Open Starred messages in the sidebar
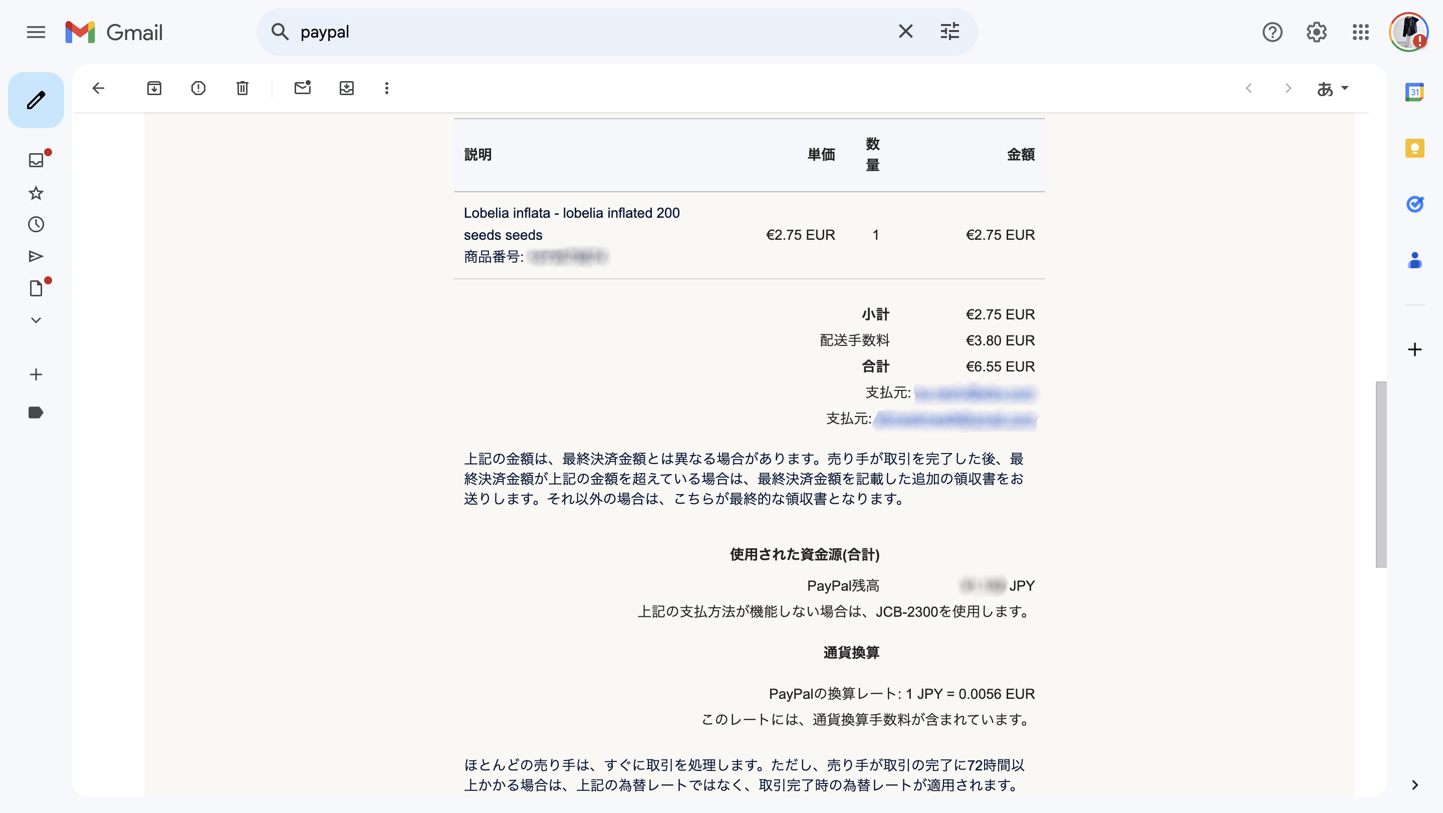The width and height of the screenshot is (1443, 813). (x=36, y=193)
